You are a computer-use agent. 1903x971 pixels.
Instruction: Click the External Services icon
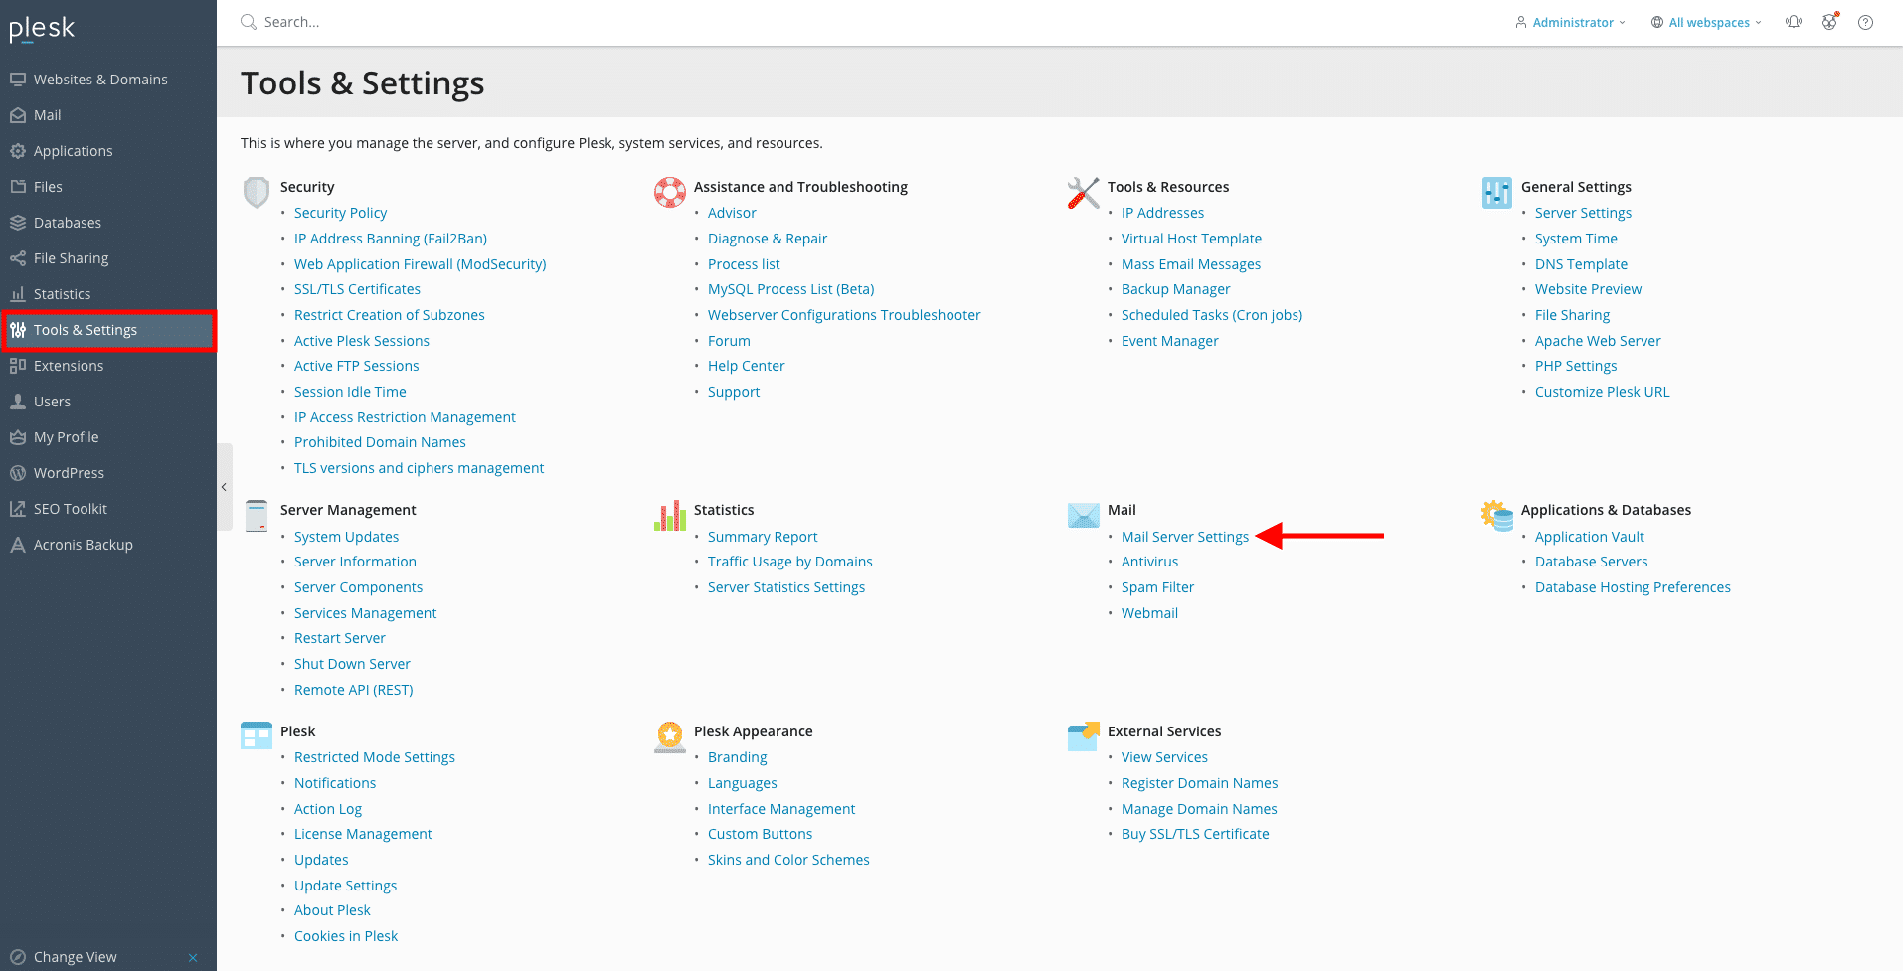coord(1084,736)
